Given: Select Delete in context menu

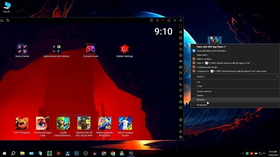Looking at the screenshot, I should click(235, 96).
